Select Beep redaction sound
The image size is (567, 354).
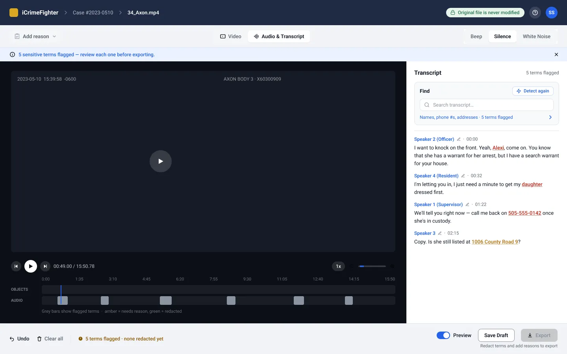click(476, 37)
